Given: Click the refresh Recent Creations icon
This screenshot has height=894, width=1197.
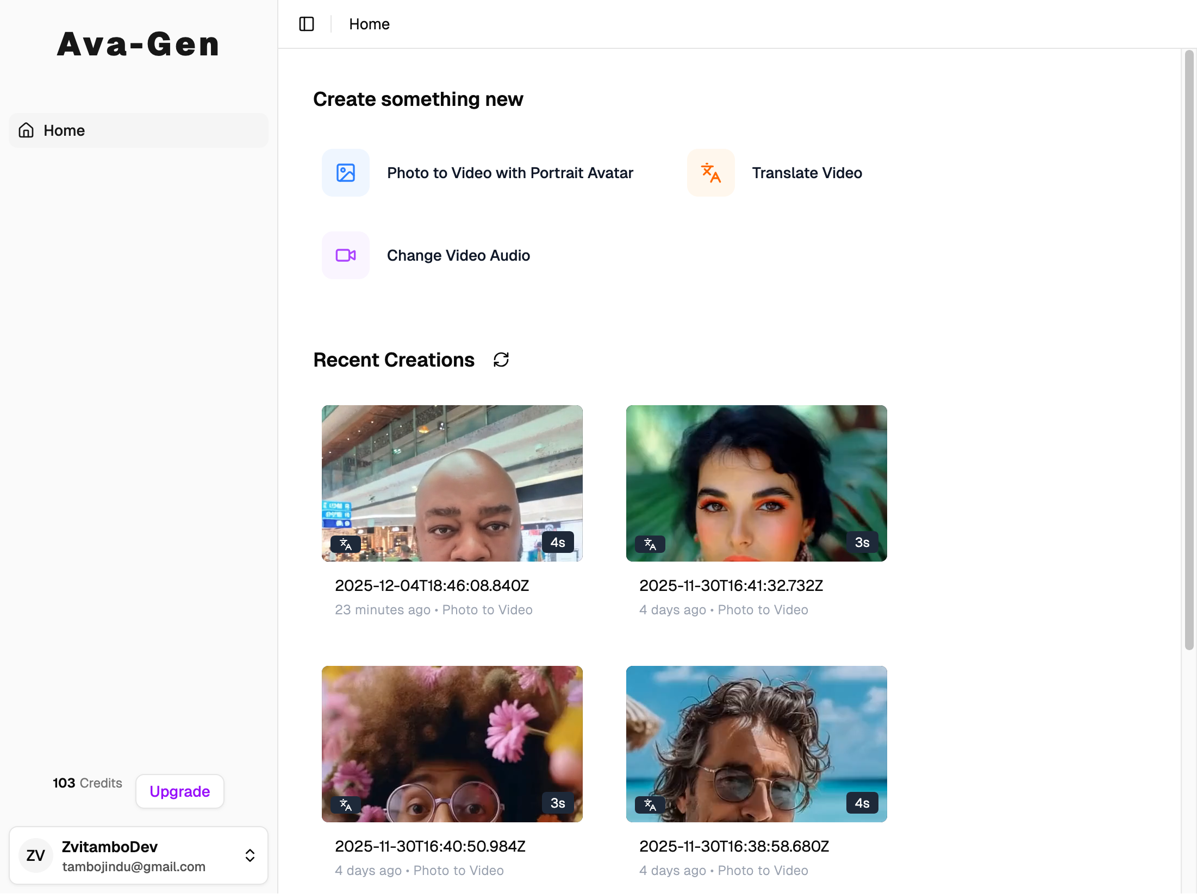Looking at the screenshot, I should tap(501, 360).
